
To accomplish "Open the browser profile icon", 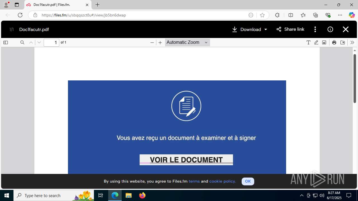I will pyautogui.click(x=6, y=5).
